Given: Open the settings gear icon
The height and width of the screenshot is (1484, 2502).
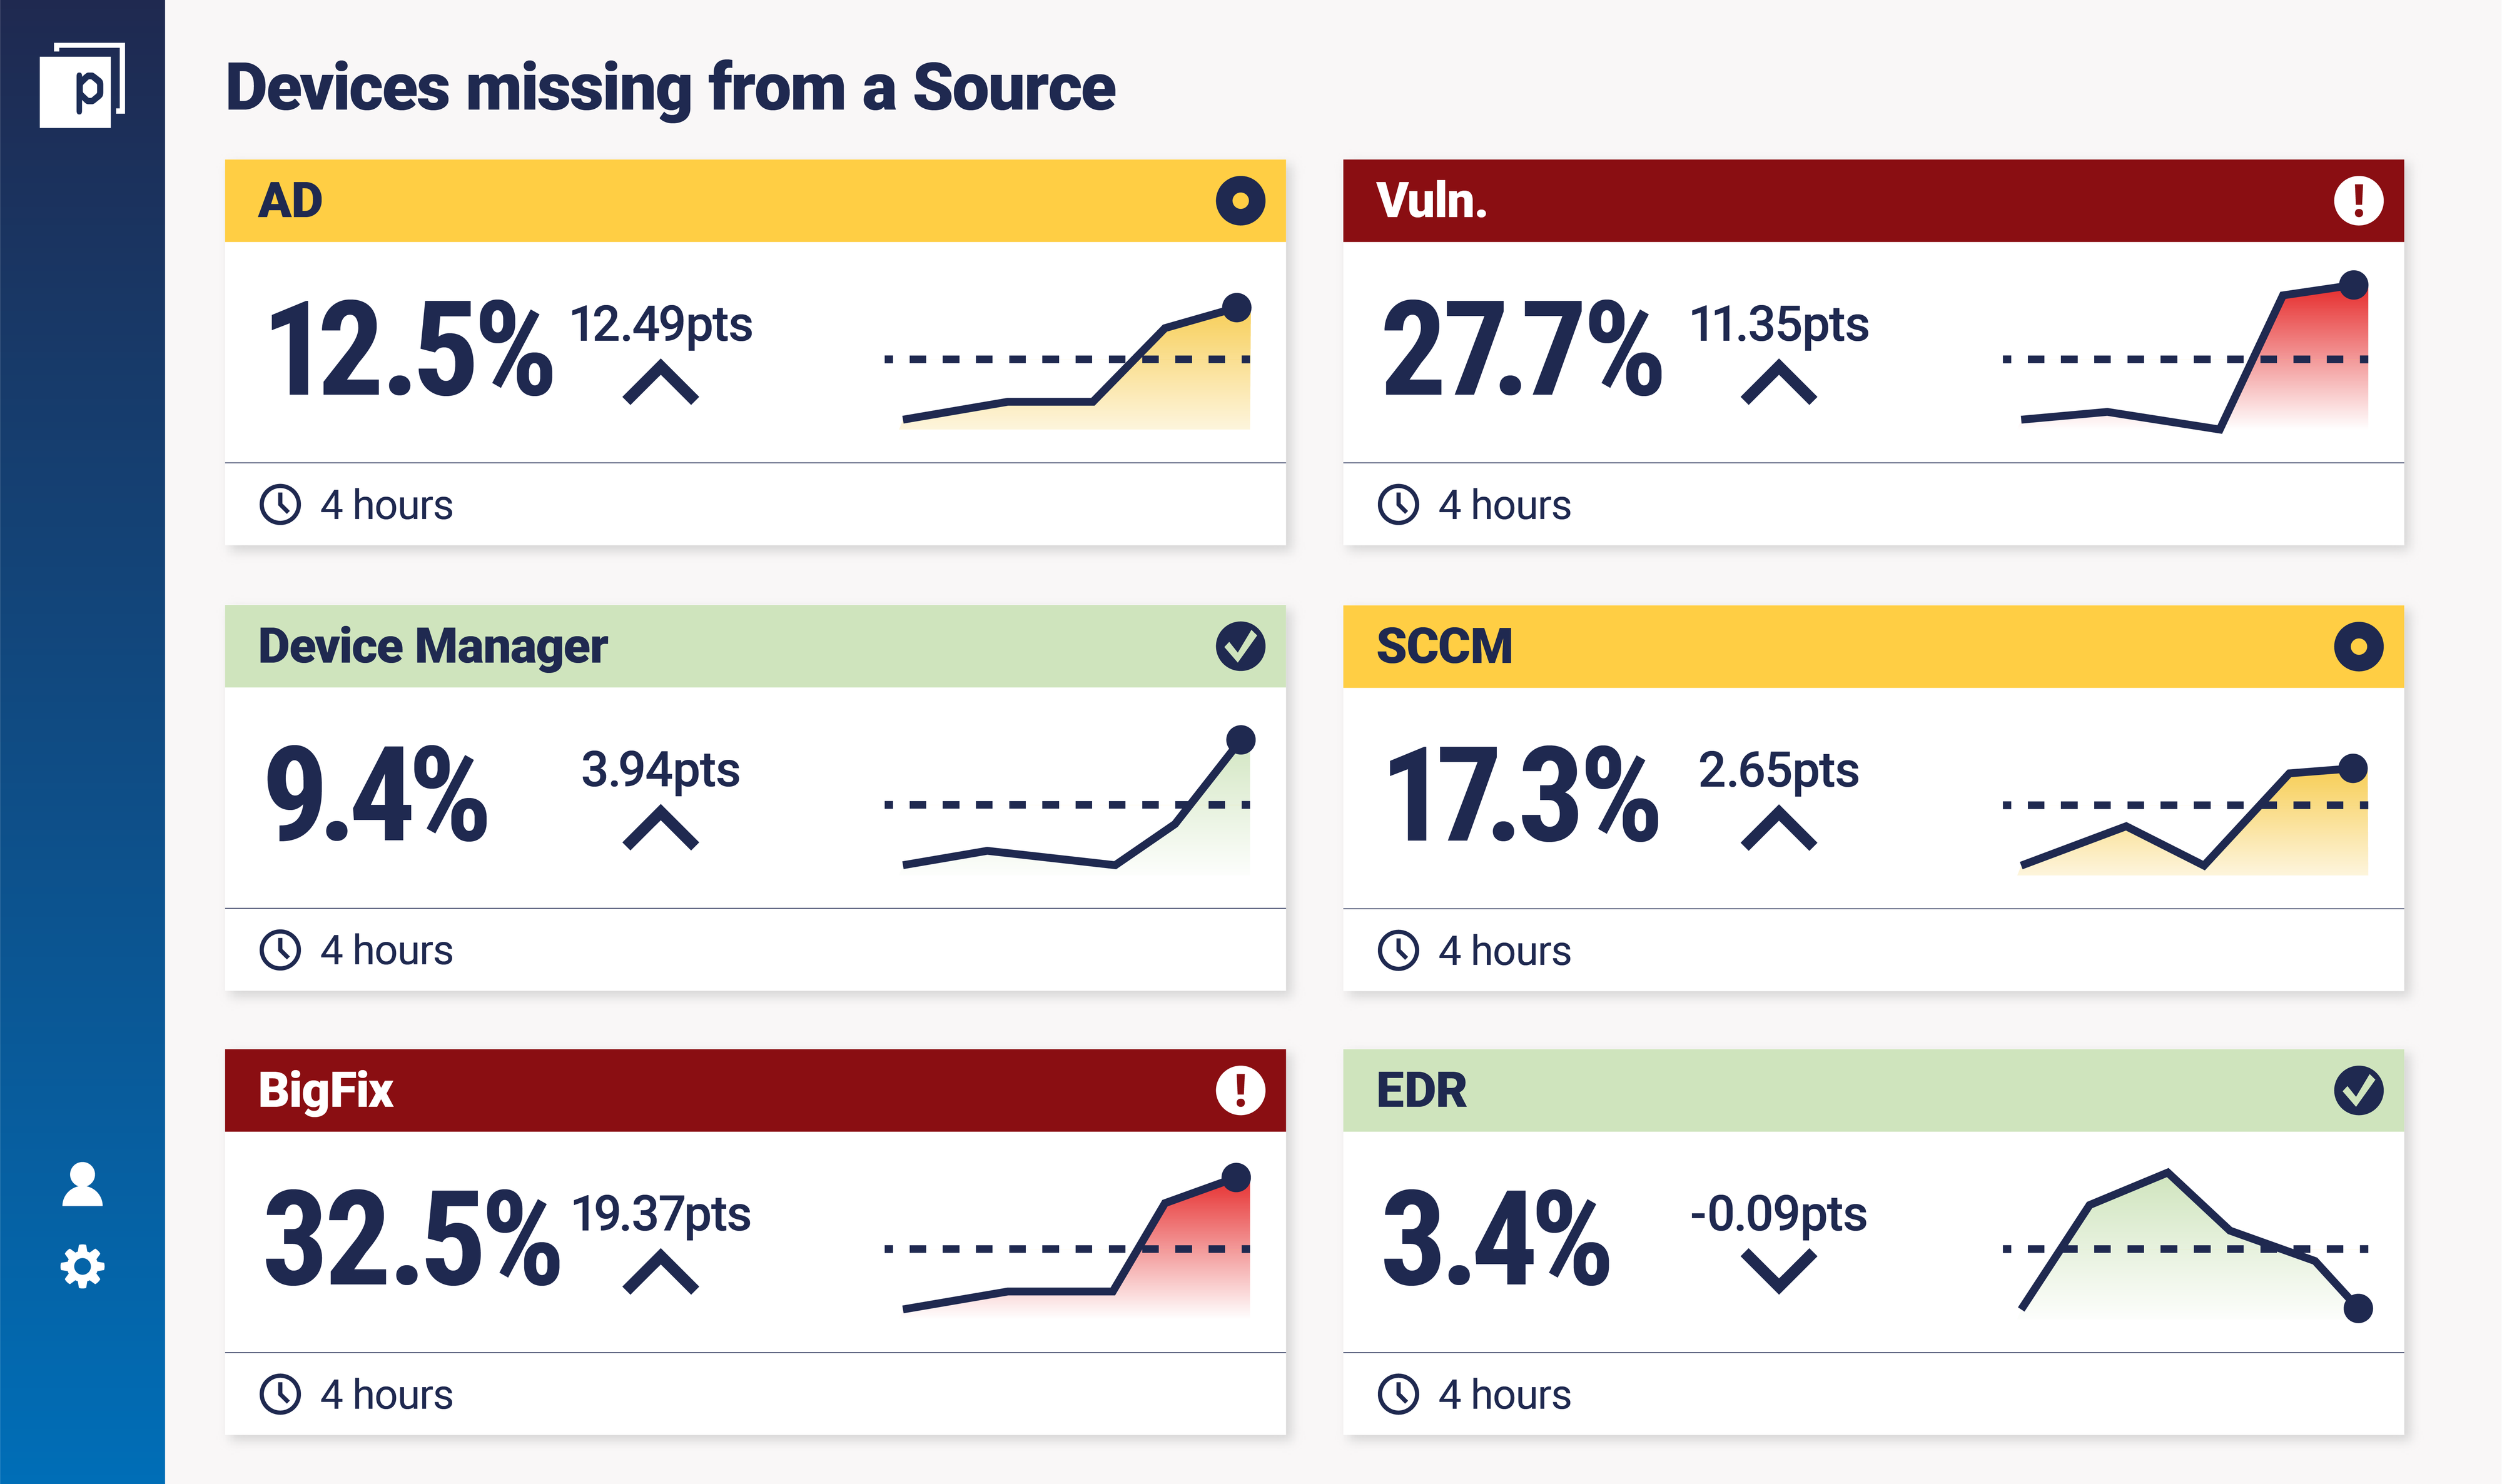Looking at the screenshot, I should (82, 1267).
